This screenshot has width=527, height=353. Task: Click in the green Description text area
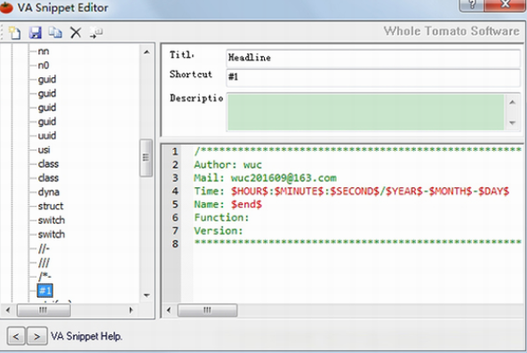tap(365, 112)
